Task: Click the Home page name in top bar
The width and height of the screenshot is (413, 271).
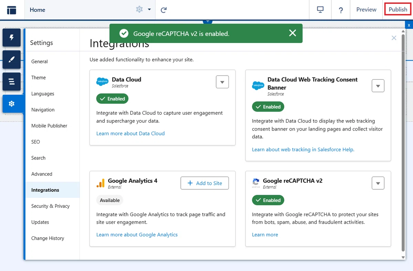Action: pos(38,10)
